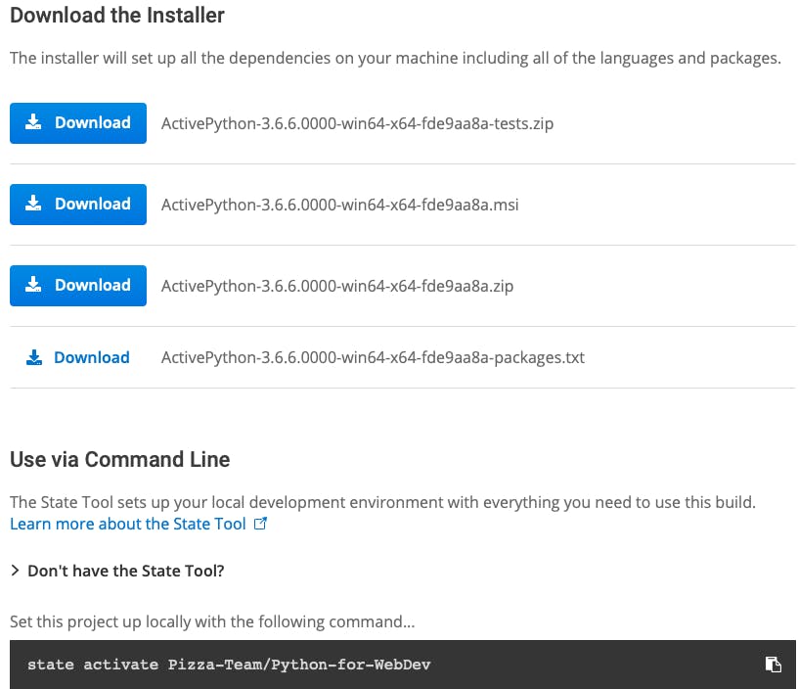Click the installer dependencies description paragraph
This screenshot has width=798, height=689.
coord(395,58)
